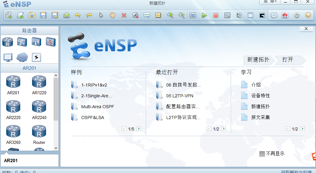The image size is (316, 173).
Task: Click the red X delete tool
Action: click(x=124, y=15)
